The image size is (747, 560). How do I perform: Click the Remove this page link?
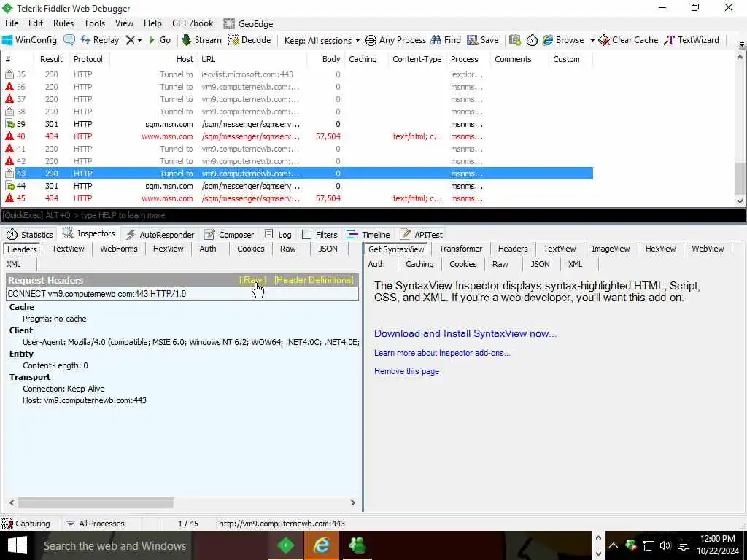pos(406,371)
